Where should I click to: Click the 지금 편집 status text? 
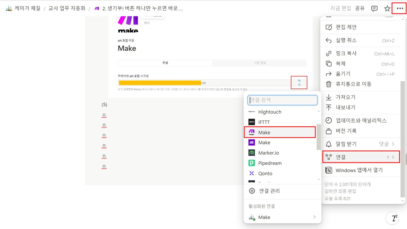click(x=341, y=8)
